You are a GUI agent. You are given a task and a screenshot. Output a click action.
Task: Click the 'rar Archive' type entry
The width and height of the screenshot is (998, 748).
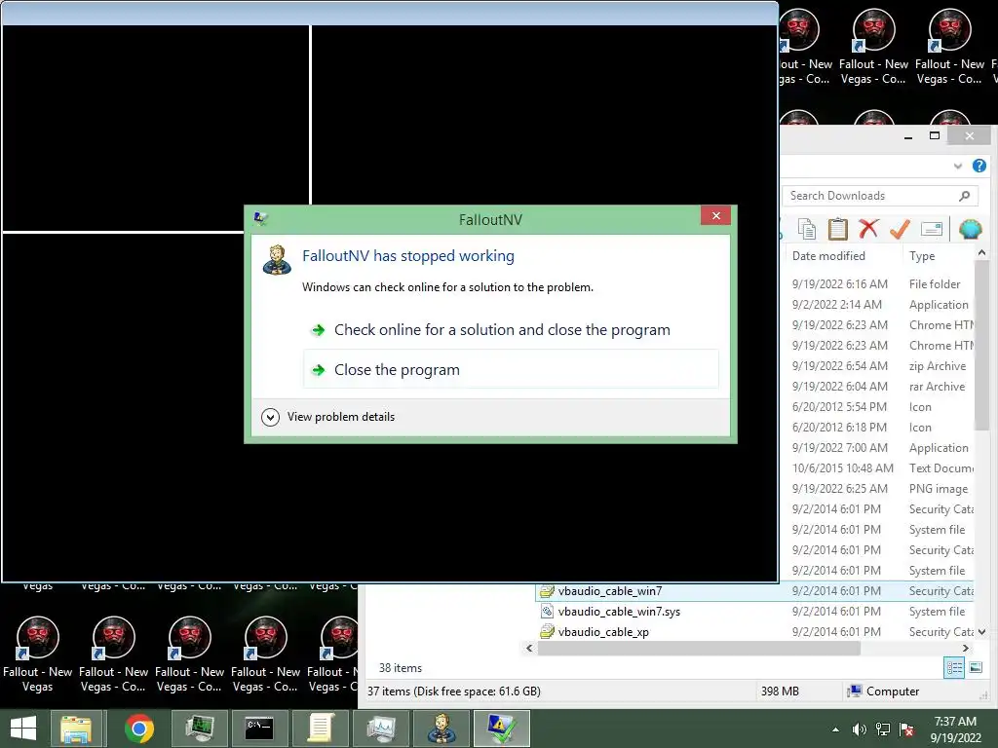click(937, 386)
